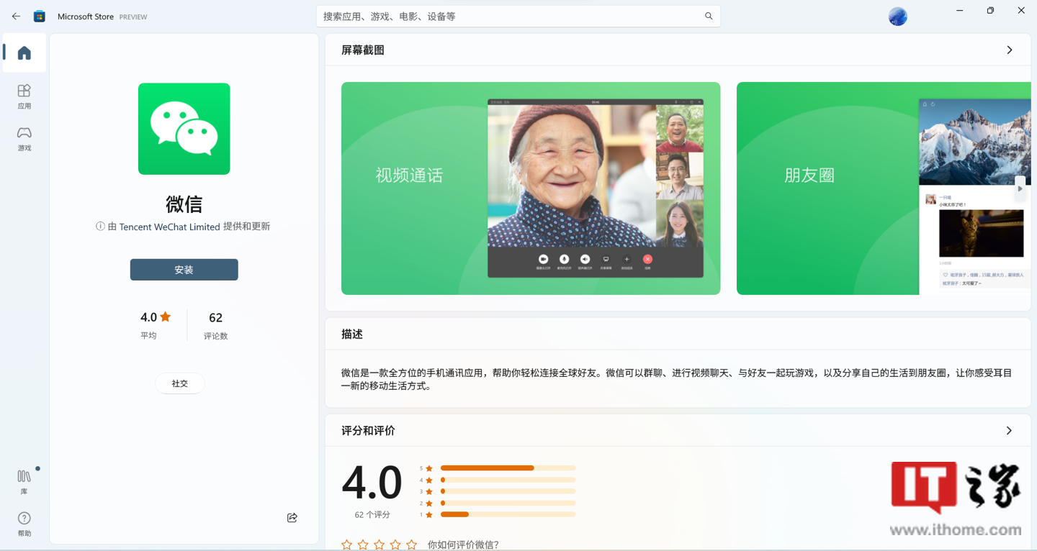Screen dimensions: 1037x551
Task: Click the 5-star rating bar
Action: [508, 468]
